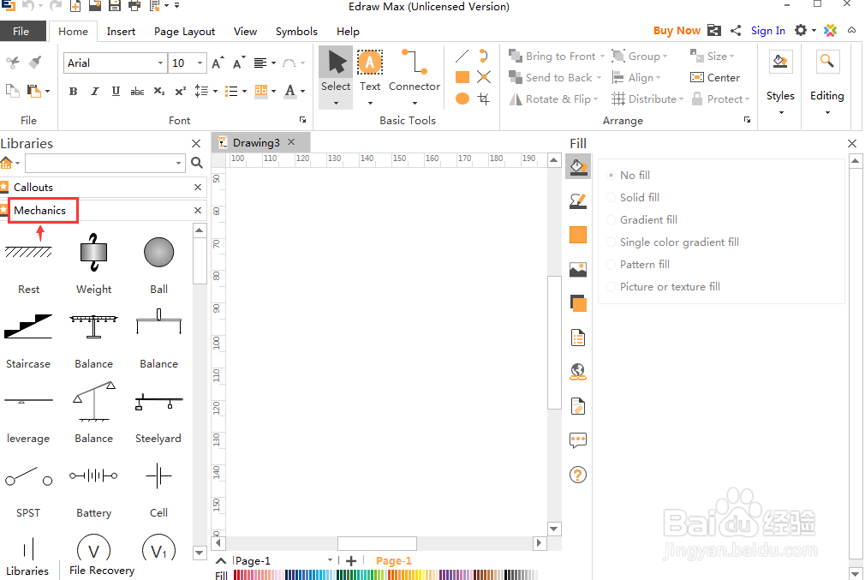Open the font size dropdown

click(200, 63)
